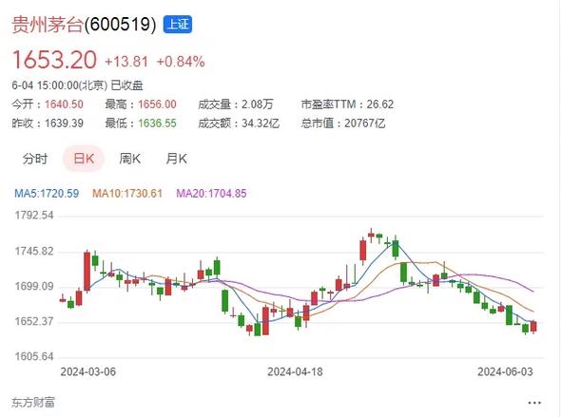561x417 pixels.
Task: Click the 东方财富 source link
Action: pyautogui.click(x=33, y=403)
